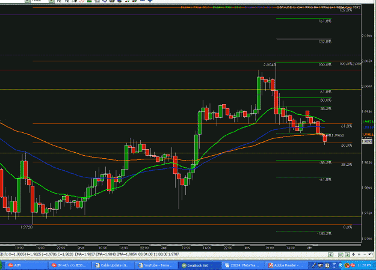Click the -138.2% Fibonacci extension label

click(x=324, y=233)
